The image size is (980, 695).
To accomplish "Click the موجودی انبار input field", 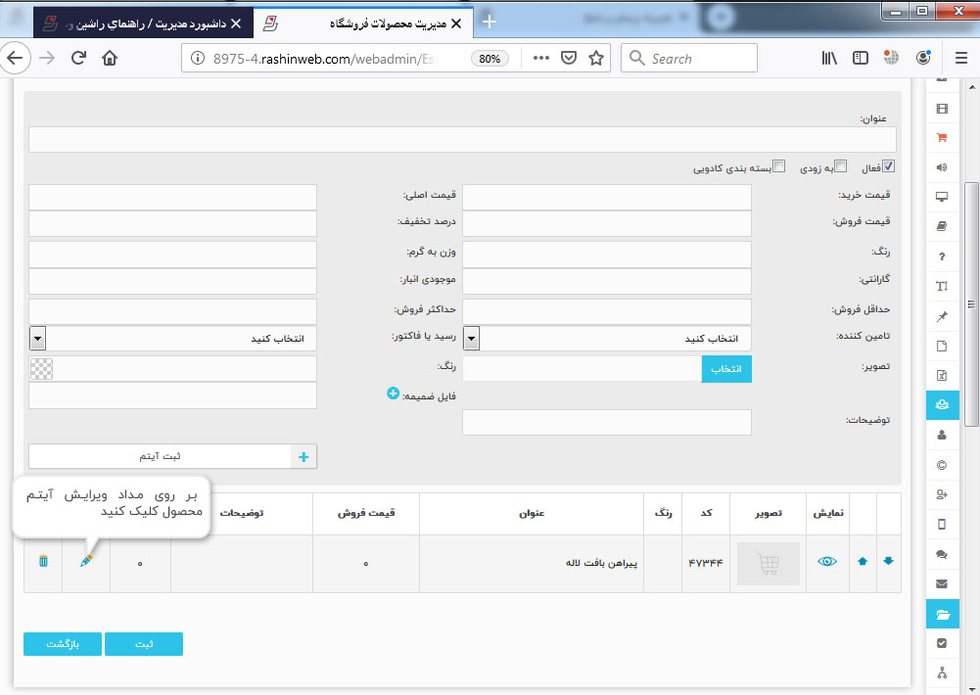I will coord(173,281).
